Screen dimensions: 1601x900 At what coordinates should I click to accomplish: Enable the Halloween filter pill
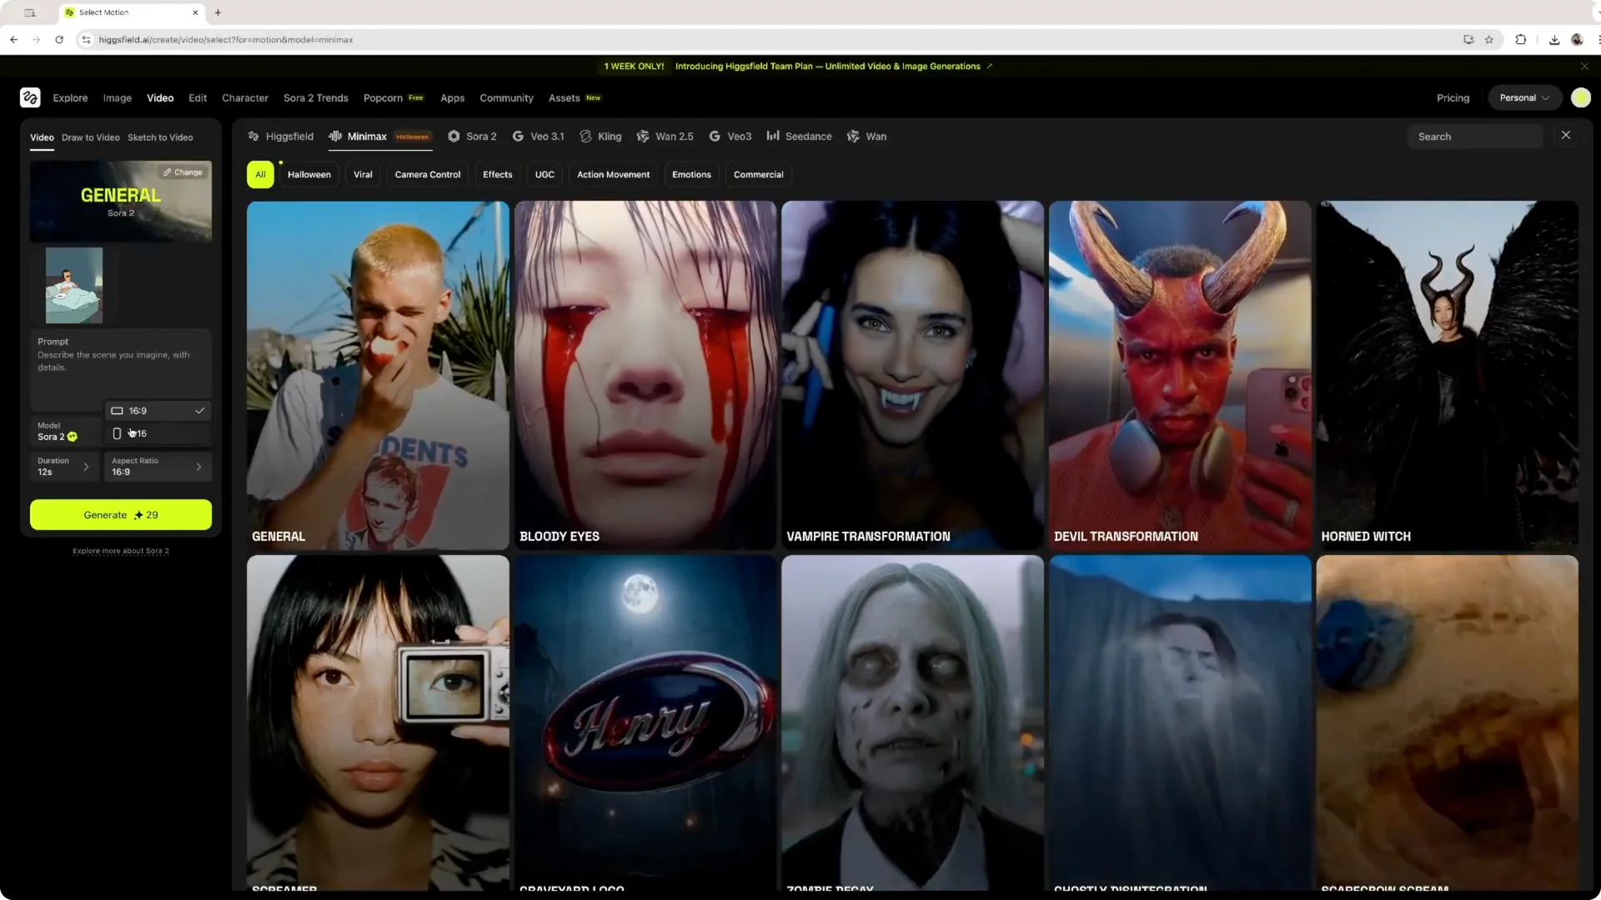click(x=309, y=174)
